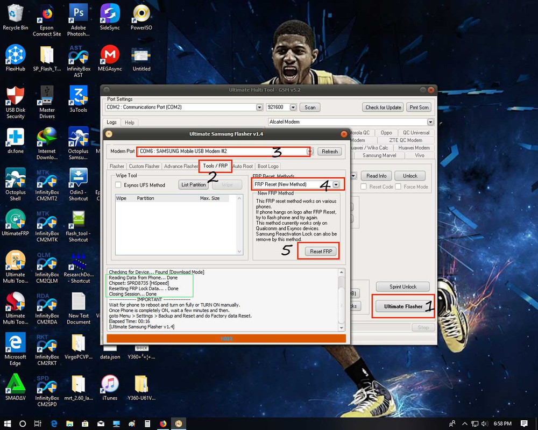The image size is (538, 430).
Task: Switch to the Flasher tab
Action: (117, 166)
